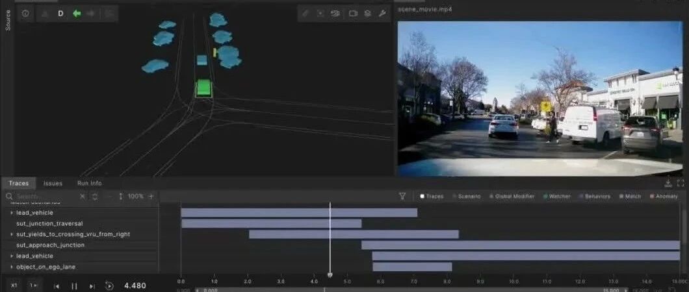Open the Source side panel tab
Screen dimensions: 689x292
(7, 20)
